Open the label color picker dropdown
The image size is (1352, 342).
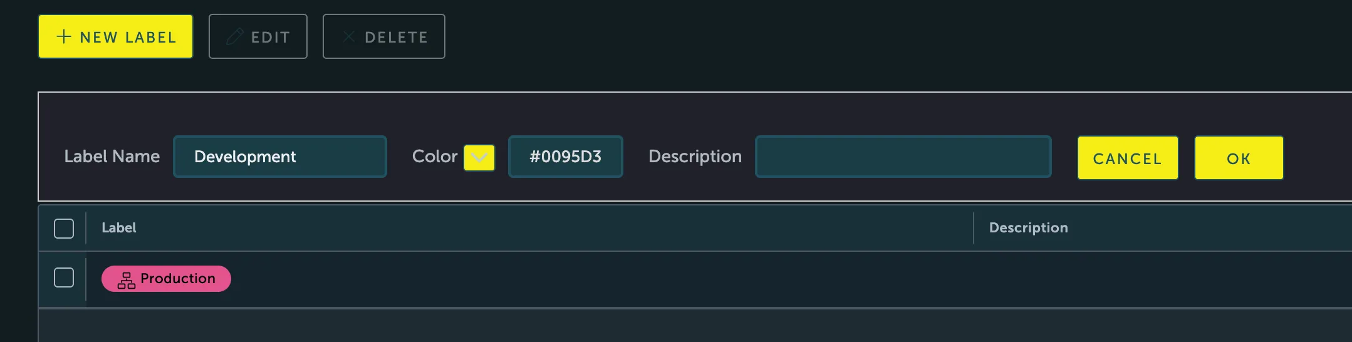coord(479,157)
